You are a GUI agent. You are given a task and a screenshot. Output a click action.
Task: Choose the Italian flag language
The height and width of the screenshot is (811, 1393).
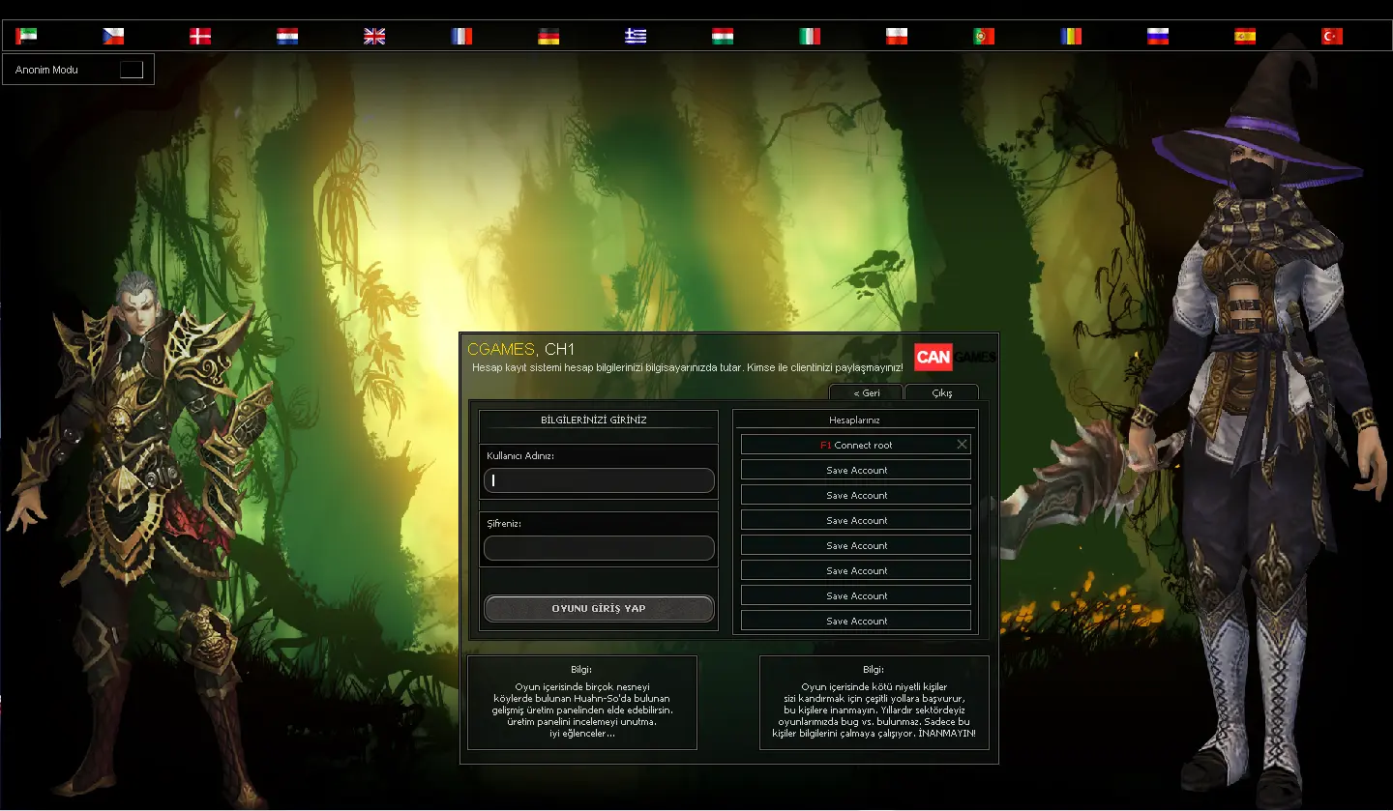(x=810, y=36)
